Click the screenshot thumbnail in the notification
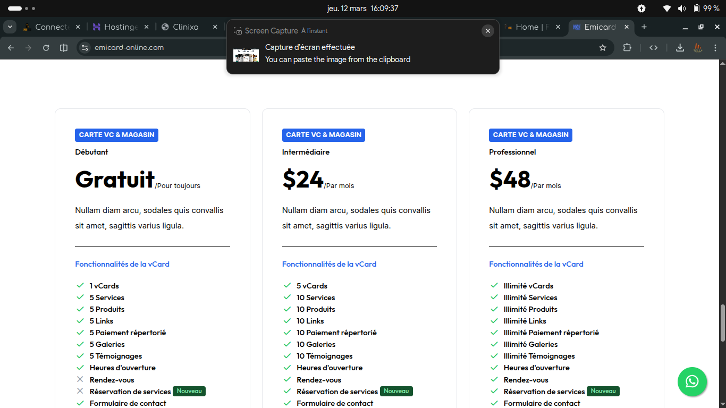The image size is (726, 408). (246, 55)
